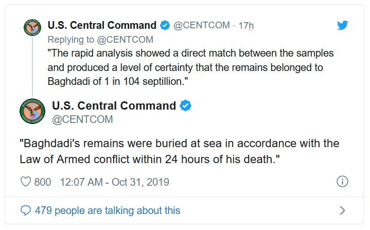Viewport: 370px width, 230px height.
Task: Click the Twitter bird logo icon
Action: [x=342, y=25]
